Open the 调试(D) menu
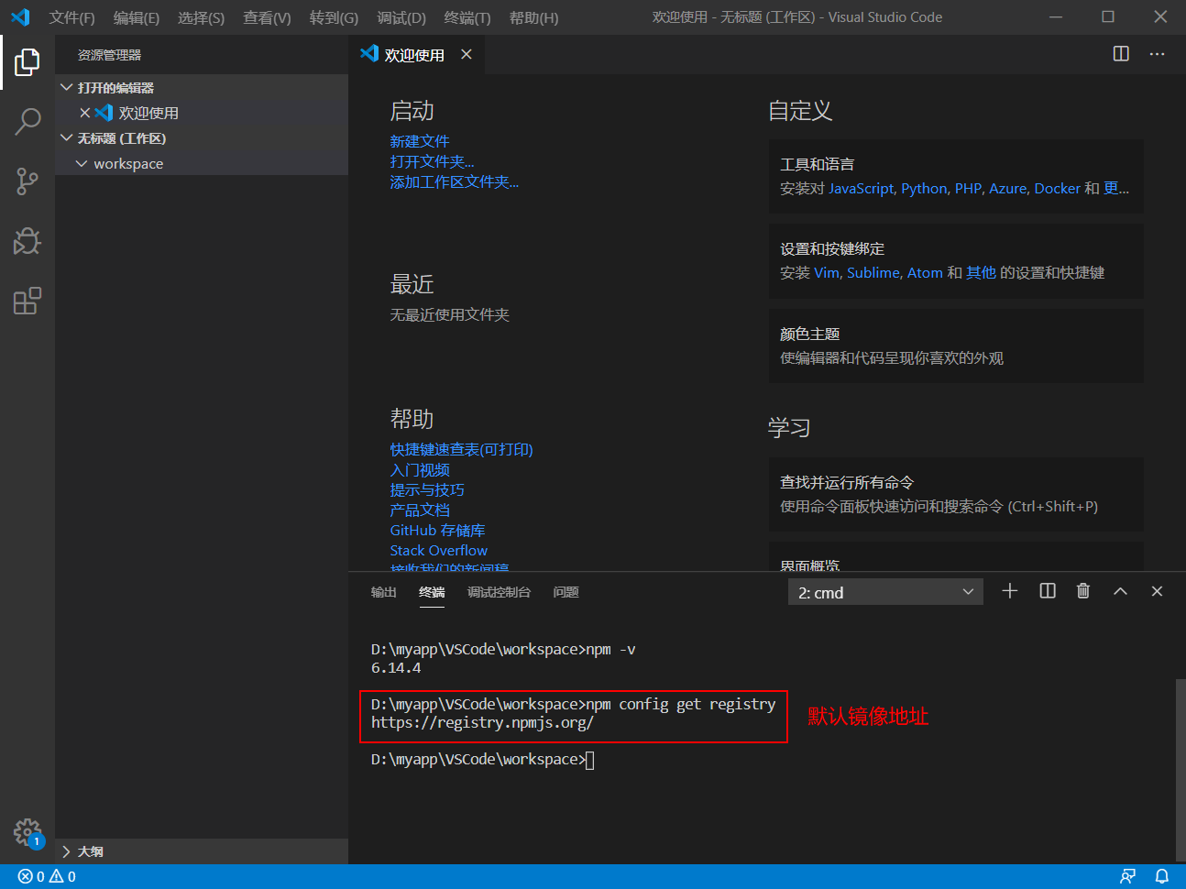 coord(401,17)
